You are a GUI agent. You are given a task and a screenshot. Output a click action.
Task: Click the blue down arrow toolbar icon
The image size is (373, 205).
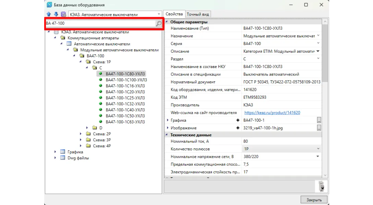[56, 14]
